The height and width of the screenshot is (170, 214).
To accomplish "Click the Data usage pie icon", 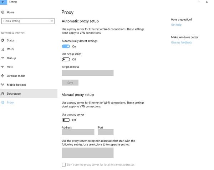I will tap(3, 94).
